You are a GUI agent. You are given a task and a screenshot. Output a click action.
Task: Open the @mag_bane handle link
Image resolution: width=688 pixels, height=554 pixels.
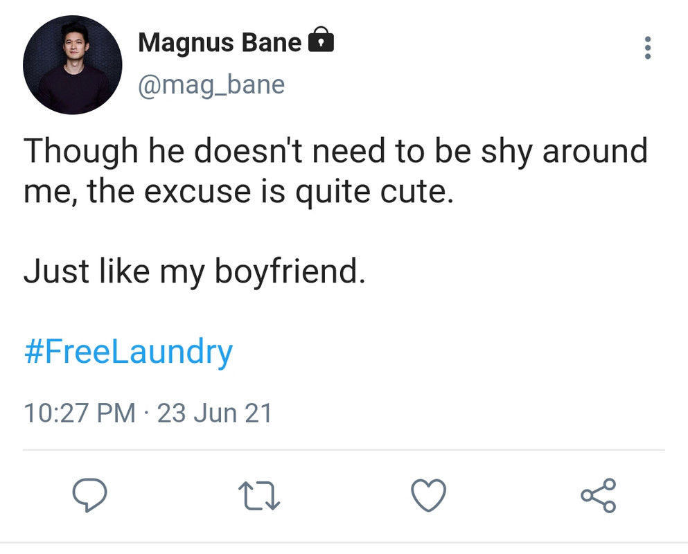pos(211,84)
